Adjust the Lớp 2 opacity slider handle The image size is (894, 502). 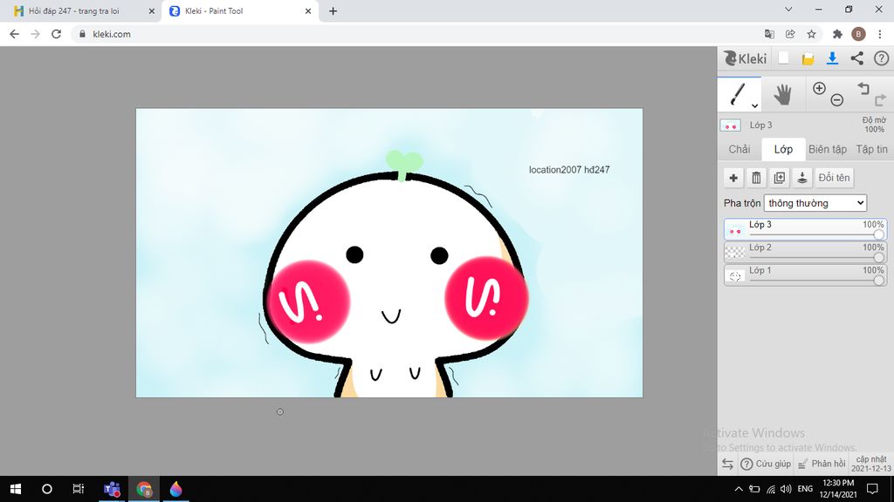coord(878,257)
